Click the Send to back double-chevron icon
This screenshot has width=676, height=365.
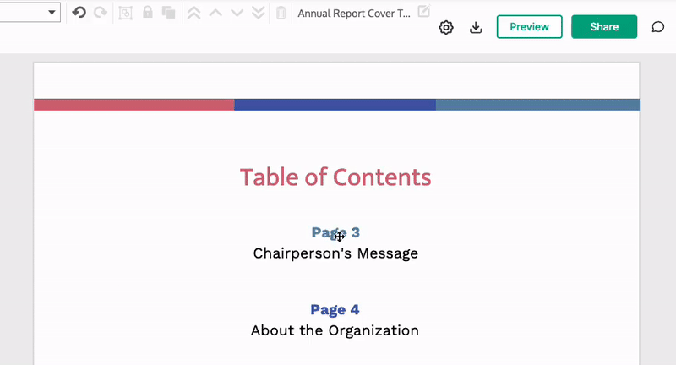point(258,13)
